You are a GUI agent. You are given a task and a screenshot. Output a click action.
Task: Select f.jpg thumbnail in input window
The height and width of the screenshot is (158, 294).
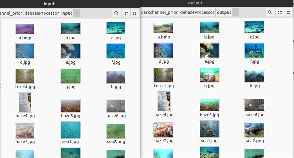[x=116, y=51]
